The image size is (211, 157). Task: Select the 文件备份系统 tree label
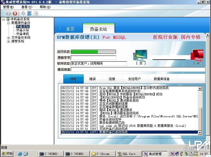[x=21, y=38]
